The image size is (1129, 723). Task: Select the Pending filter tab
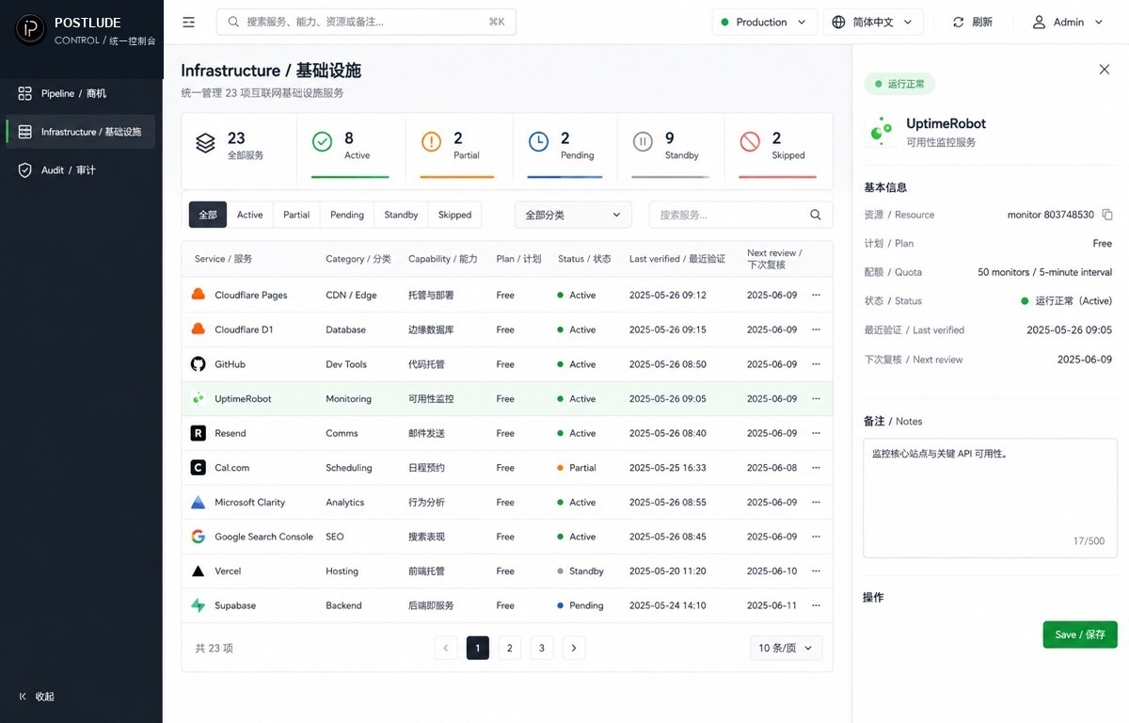tap(347, 215)
